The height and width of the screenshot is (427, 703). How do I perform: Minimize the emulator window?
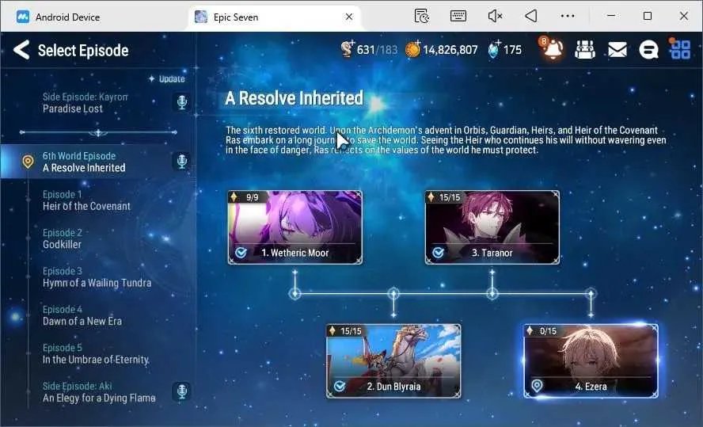pos(611,16)
